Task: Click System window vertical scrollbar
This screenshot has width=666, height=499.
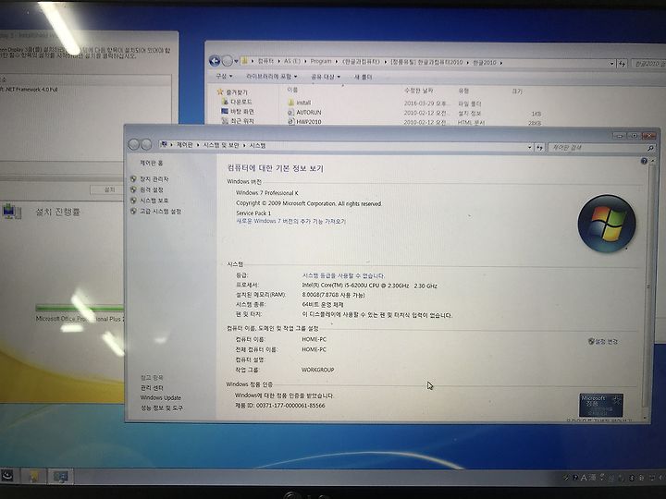Action: (x=647, y=288)
